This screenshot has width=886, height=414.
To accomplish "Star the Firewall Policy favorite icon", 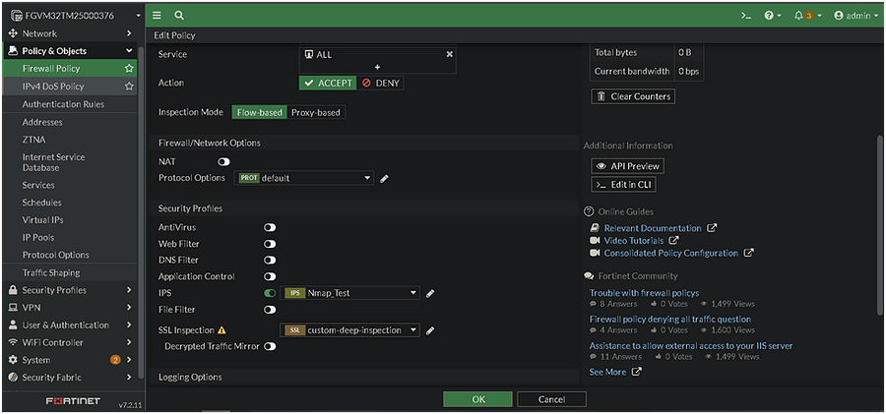I will pyautogui.click(x=129, y=68).
